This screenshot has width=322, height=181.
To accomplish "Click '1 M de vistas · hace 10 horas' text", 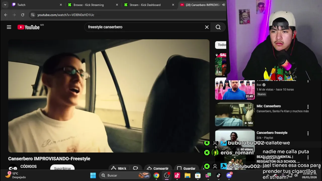I will click(x=275, y=89).
